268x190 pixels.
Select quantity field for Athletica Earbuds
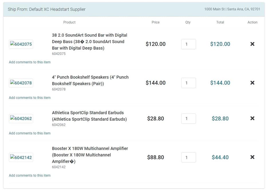click(188, 118)
